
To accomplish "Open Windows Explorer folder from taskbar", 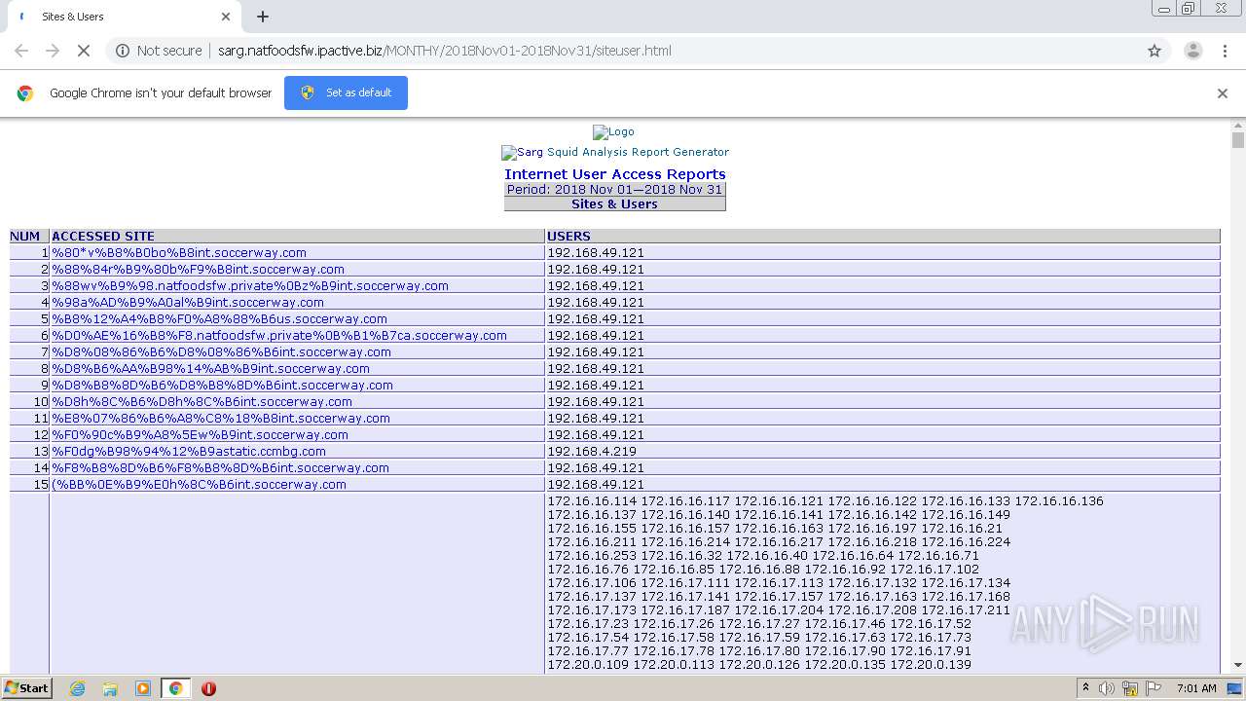I will tap(110, 688).
